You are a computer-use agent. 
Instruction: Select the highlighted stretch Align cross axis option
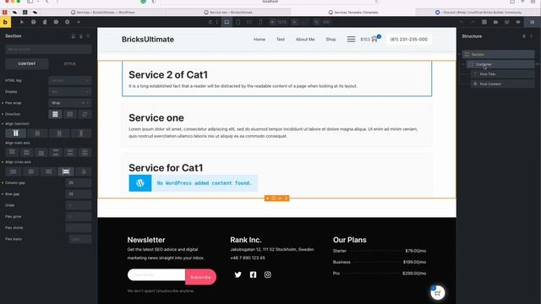(x=66, y=171)
